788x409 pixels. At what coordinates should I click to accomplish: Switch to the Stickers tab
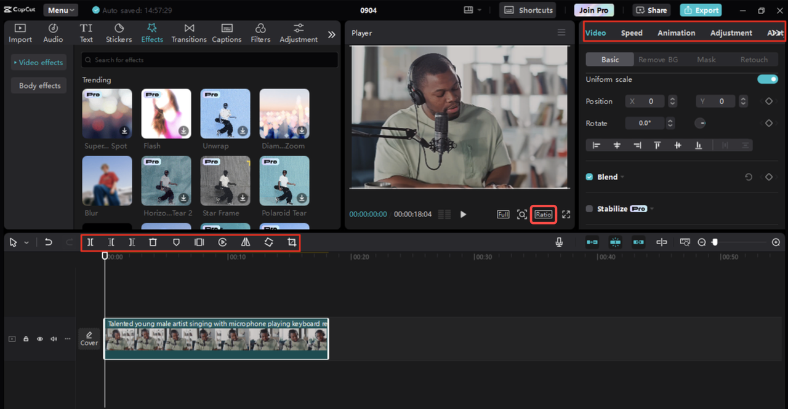pos(119,33)
